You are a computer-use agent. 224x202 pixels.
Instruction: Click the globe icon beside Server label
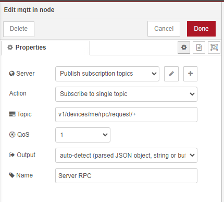[x=11, y=74]
